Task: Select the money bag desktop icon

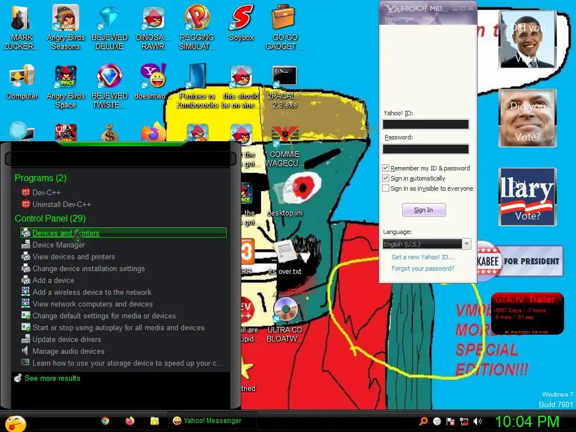Action: point(110,133)
